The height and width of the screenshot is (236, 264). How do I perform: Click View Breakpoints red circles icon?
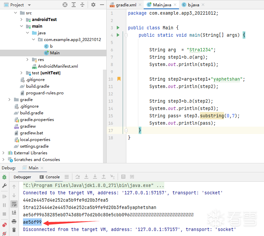pyautogui.click(x=4, y=225)
